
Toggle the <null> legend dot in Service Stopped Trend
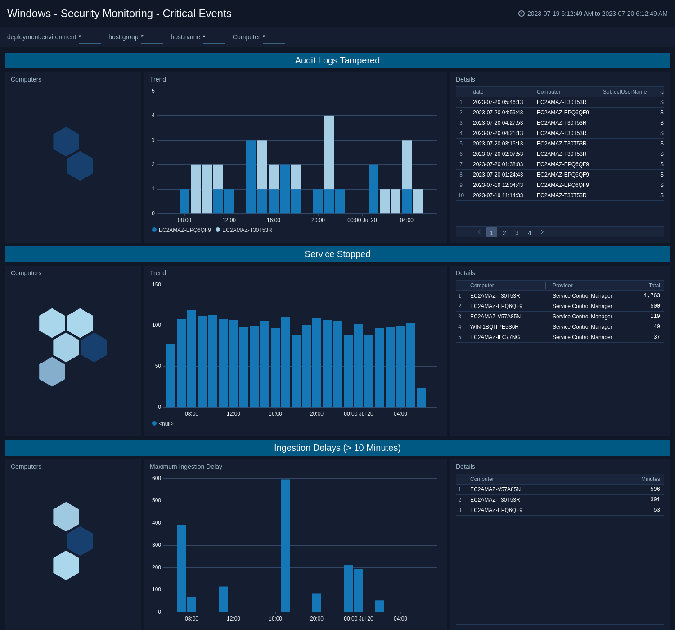[154, 423]
